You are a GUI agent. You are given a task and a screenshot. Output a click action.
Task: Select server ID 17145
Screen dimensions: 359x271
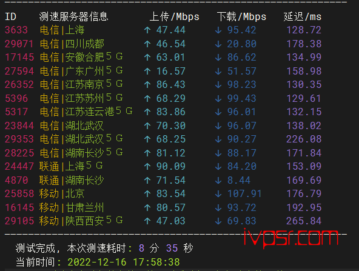[x=19, y=57]
